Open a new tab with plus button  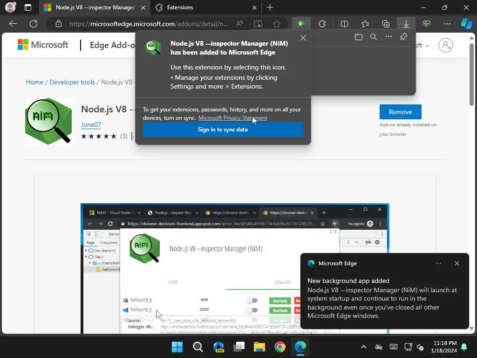[x=270, y=7]
